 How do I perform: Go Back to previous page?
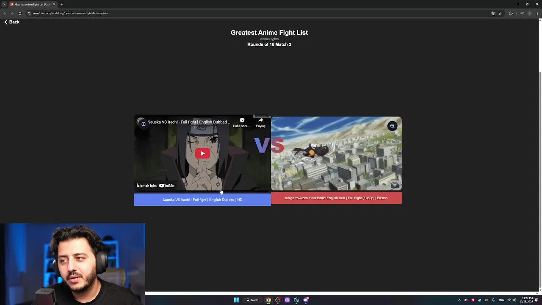[x=12, y=22]
